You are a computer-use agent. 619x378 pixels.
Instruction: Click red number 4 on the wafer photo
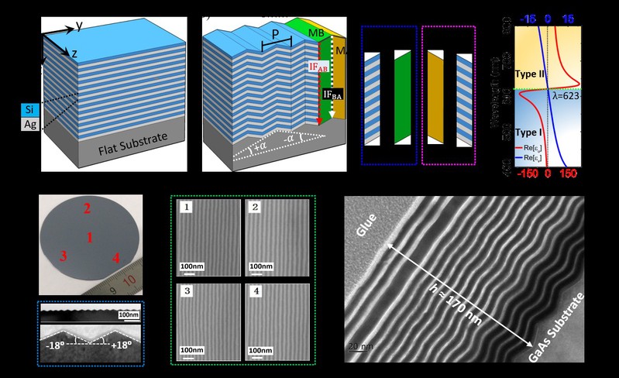click(x=115, y=257)
